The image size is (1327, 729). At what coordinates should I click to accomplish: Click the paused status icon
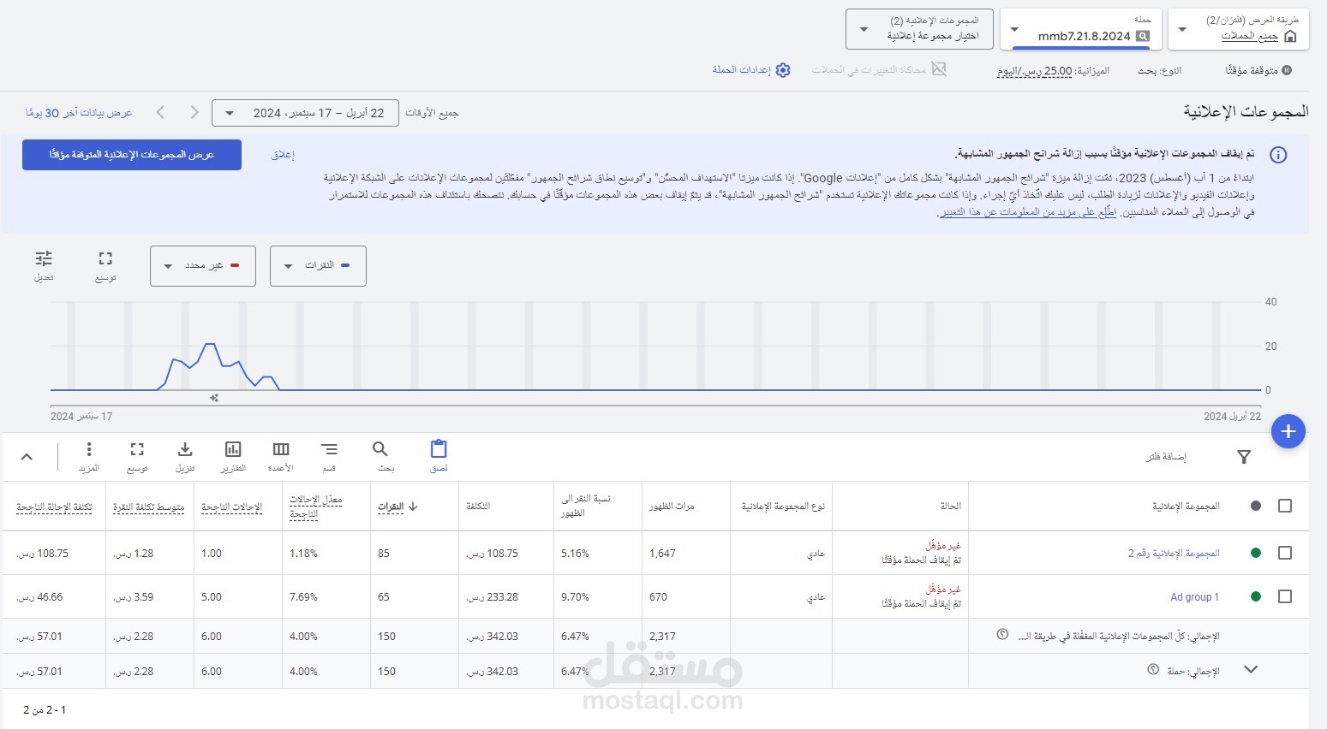[1287, 70]
